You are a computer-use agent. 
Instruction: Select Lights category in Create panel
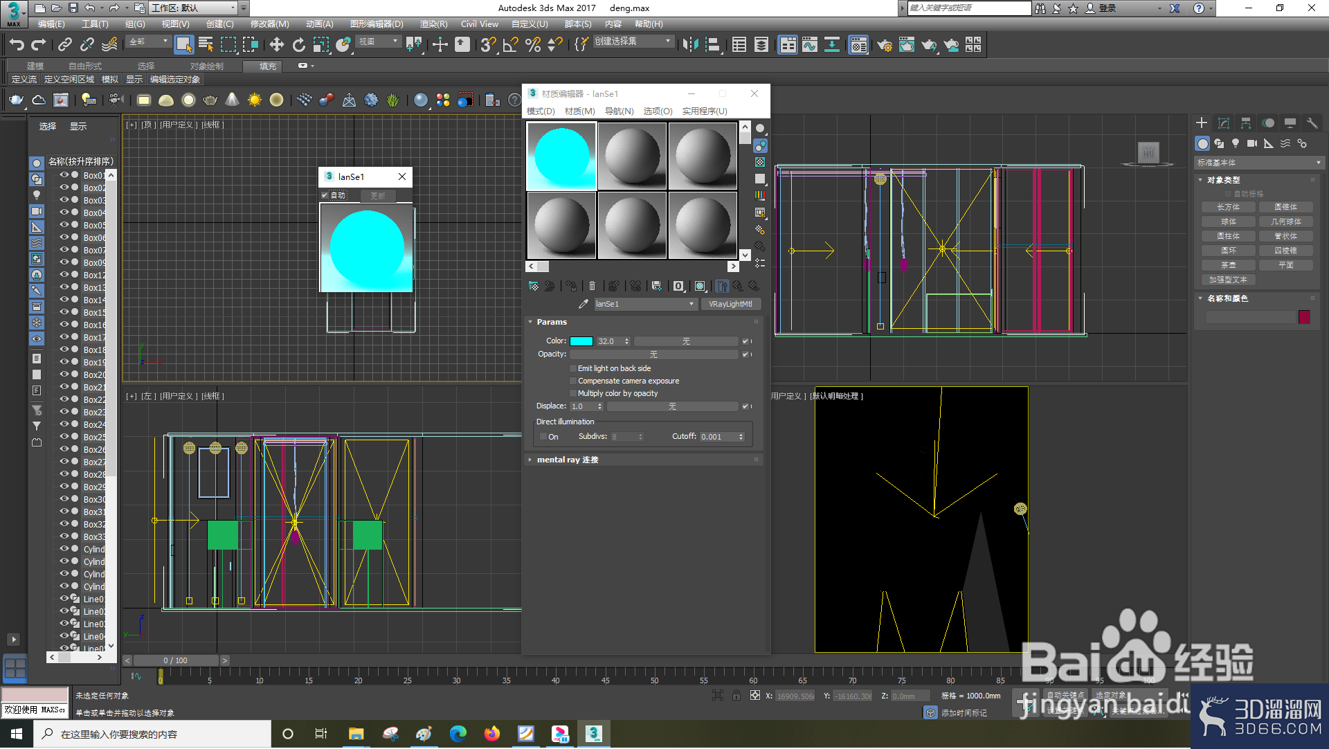tap(1236, 143)
